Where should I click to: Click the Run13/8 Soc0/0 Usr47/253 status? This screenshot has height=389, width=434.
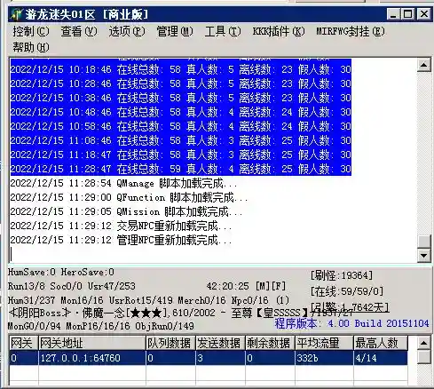tap(72, 286)
